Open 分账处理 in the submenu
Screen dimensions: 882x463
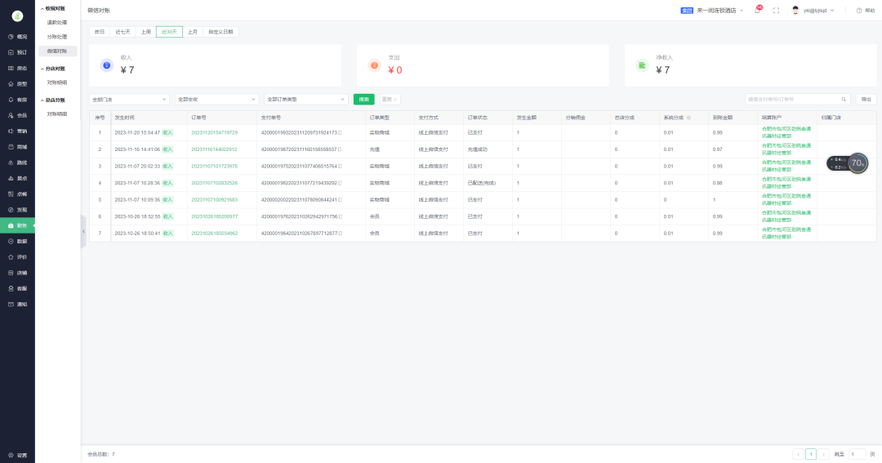[57, 37]
